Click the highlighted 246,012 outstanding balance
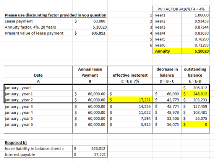214x161 pixels. point(195,94)
